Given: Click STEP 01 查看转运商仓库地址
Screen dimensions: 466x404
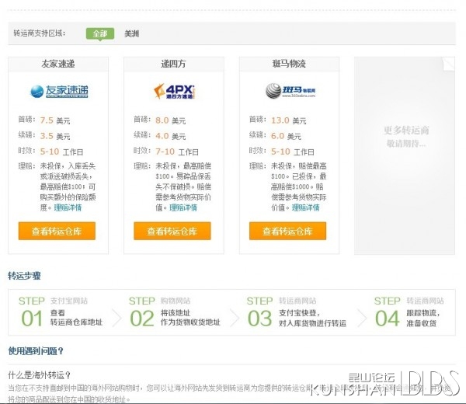Looking at the screenshot, I should pyautogui.click(x=61, y=312).
